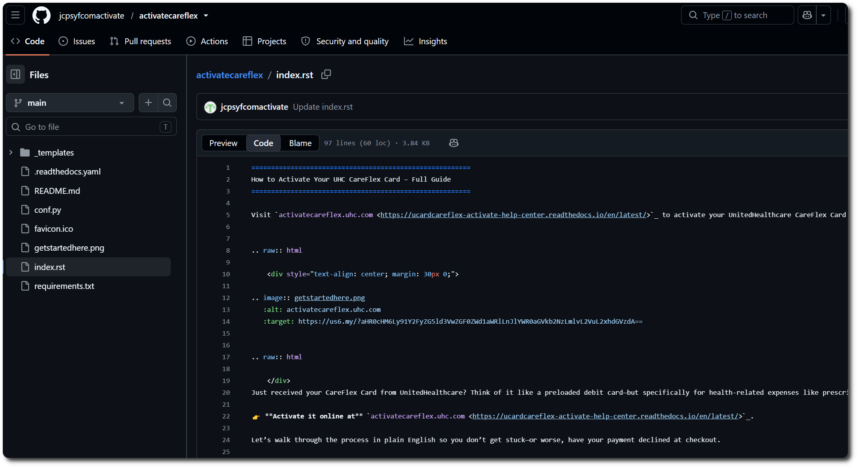Open the Update index.rst commit message
The width and height of the screenshot is (857, 467).
click(323, 107)
